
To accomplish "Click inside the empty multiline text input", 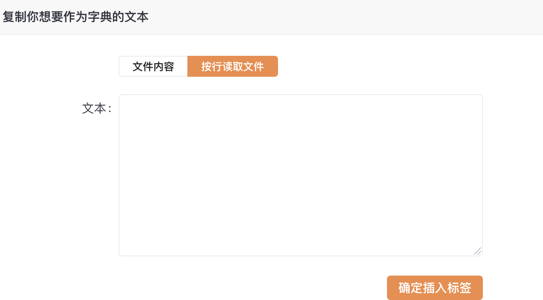I will click(300, 175).
